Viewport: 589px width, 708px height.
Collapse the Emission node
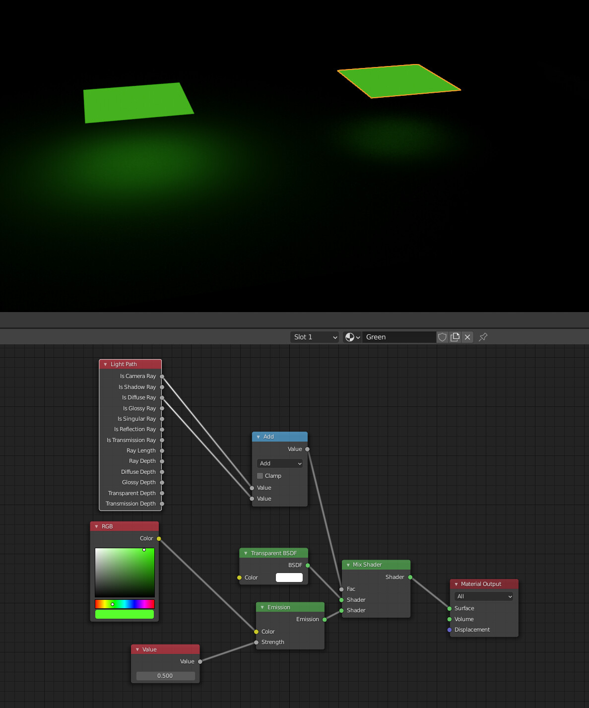point(261,607)
